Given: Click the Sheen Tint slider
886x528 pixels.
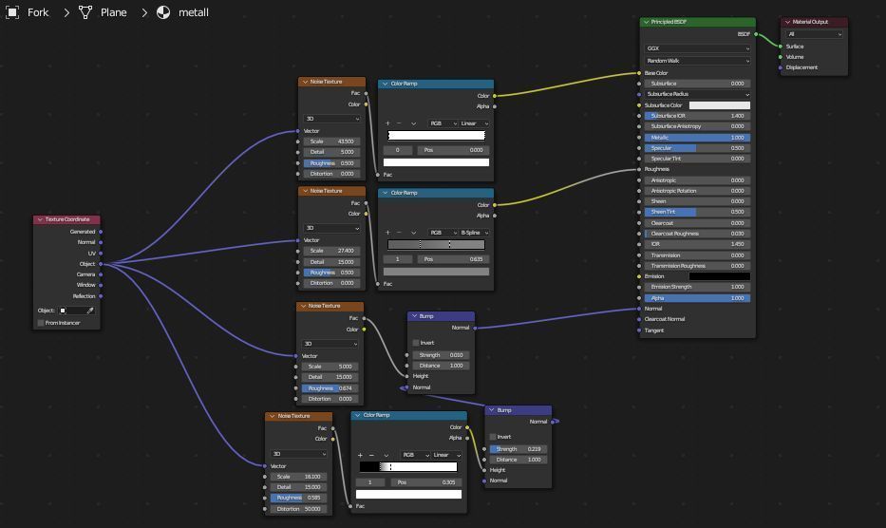Looking at the screenshot, I should 698,212.
